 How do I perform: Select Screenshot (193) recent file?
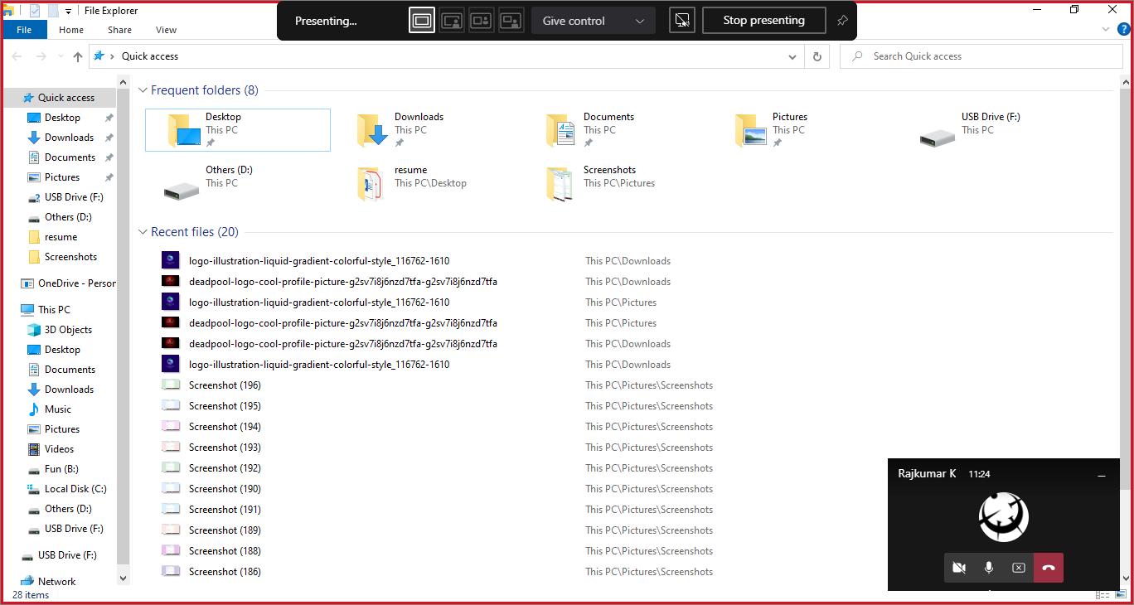click(x=225, y=448)
